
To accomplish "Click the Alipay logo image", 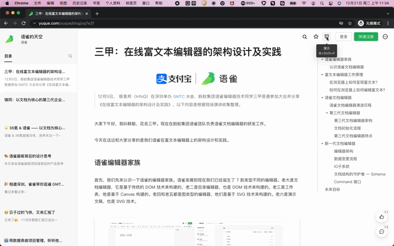I will click(174, 79).
